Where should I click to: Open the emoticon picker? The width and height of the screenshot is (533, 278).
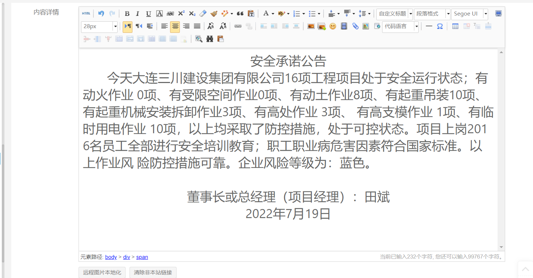click(x=333, y=26)
